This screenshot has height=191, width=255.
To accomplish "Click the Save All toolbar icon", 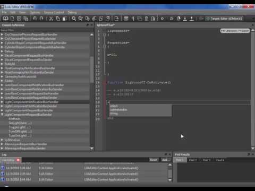I will (x=26, y=19).
